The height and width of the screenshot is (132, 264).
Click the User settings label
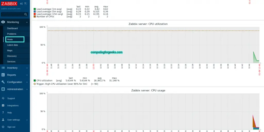tap(13, 120)
